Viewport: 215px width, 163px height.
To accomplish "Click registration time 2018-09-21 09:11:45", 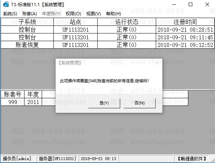I will 185,37.
